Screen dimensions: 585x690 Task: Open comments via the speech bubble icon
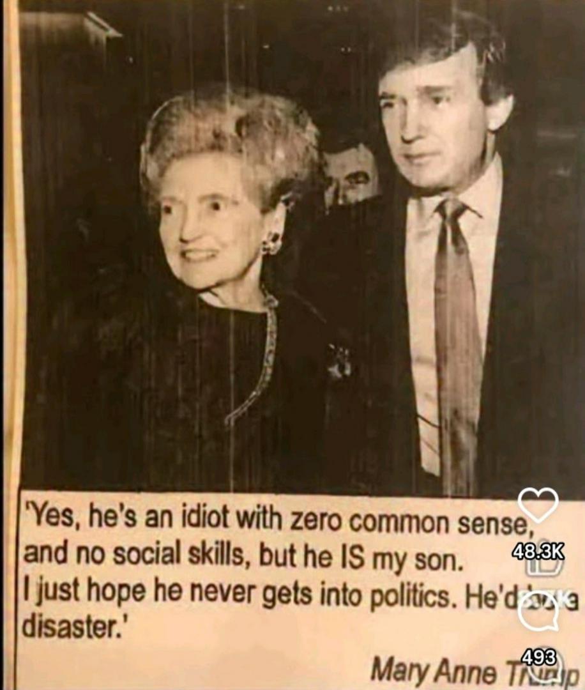coord(538,613)
